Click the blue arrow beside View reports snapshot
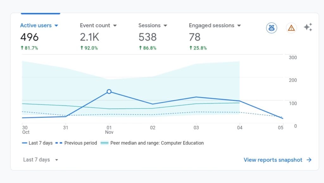Screen dimensions: 324x183 point(308,160)
